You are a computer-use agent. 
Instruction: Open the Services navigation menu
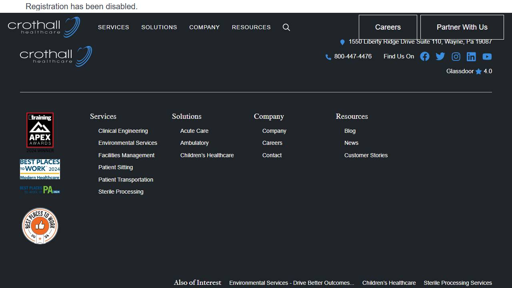tap(114, 27)
